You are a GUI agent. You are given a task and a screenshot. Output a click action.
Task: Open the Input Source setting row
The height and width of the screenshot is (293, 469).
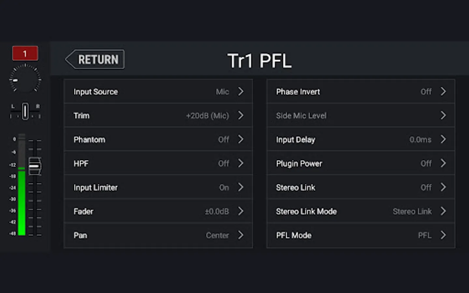coord(158,92)
